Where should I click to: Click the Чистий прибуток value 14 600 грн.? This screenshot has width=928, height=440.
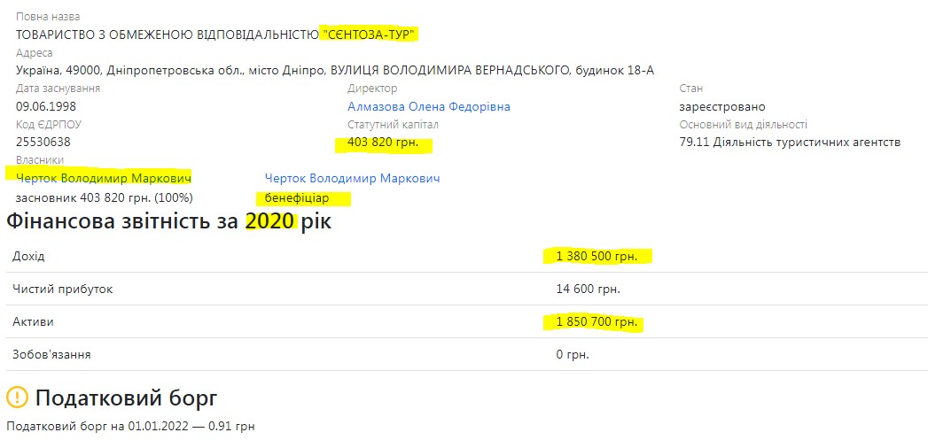[588, 289]
